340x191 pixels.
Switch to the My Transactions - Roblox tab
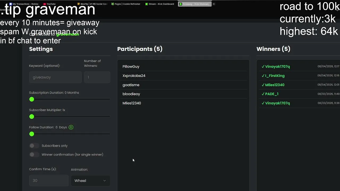[24, 4]
